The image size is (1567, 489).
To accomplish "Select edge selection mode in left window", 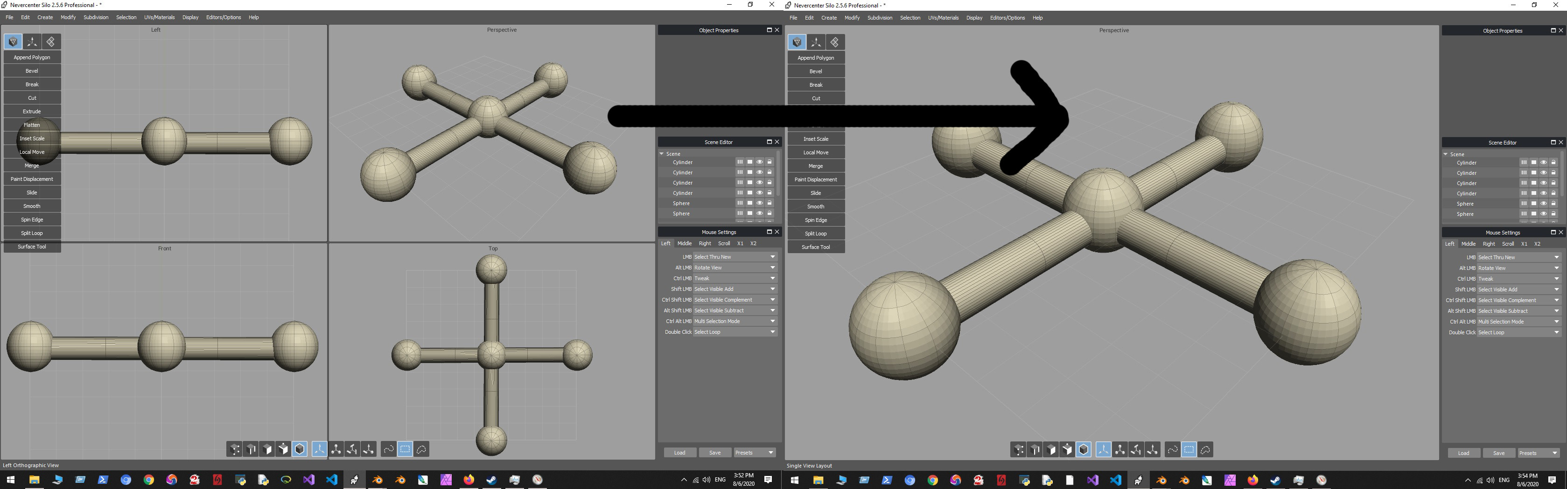I will click(251, 449).
